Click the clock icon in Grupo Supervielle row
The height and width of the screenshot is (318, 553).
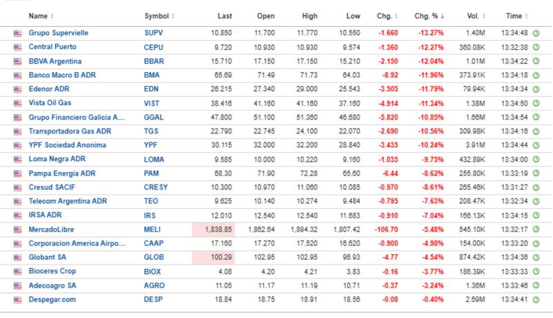coord(536,32)
